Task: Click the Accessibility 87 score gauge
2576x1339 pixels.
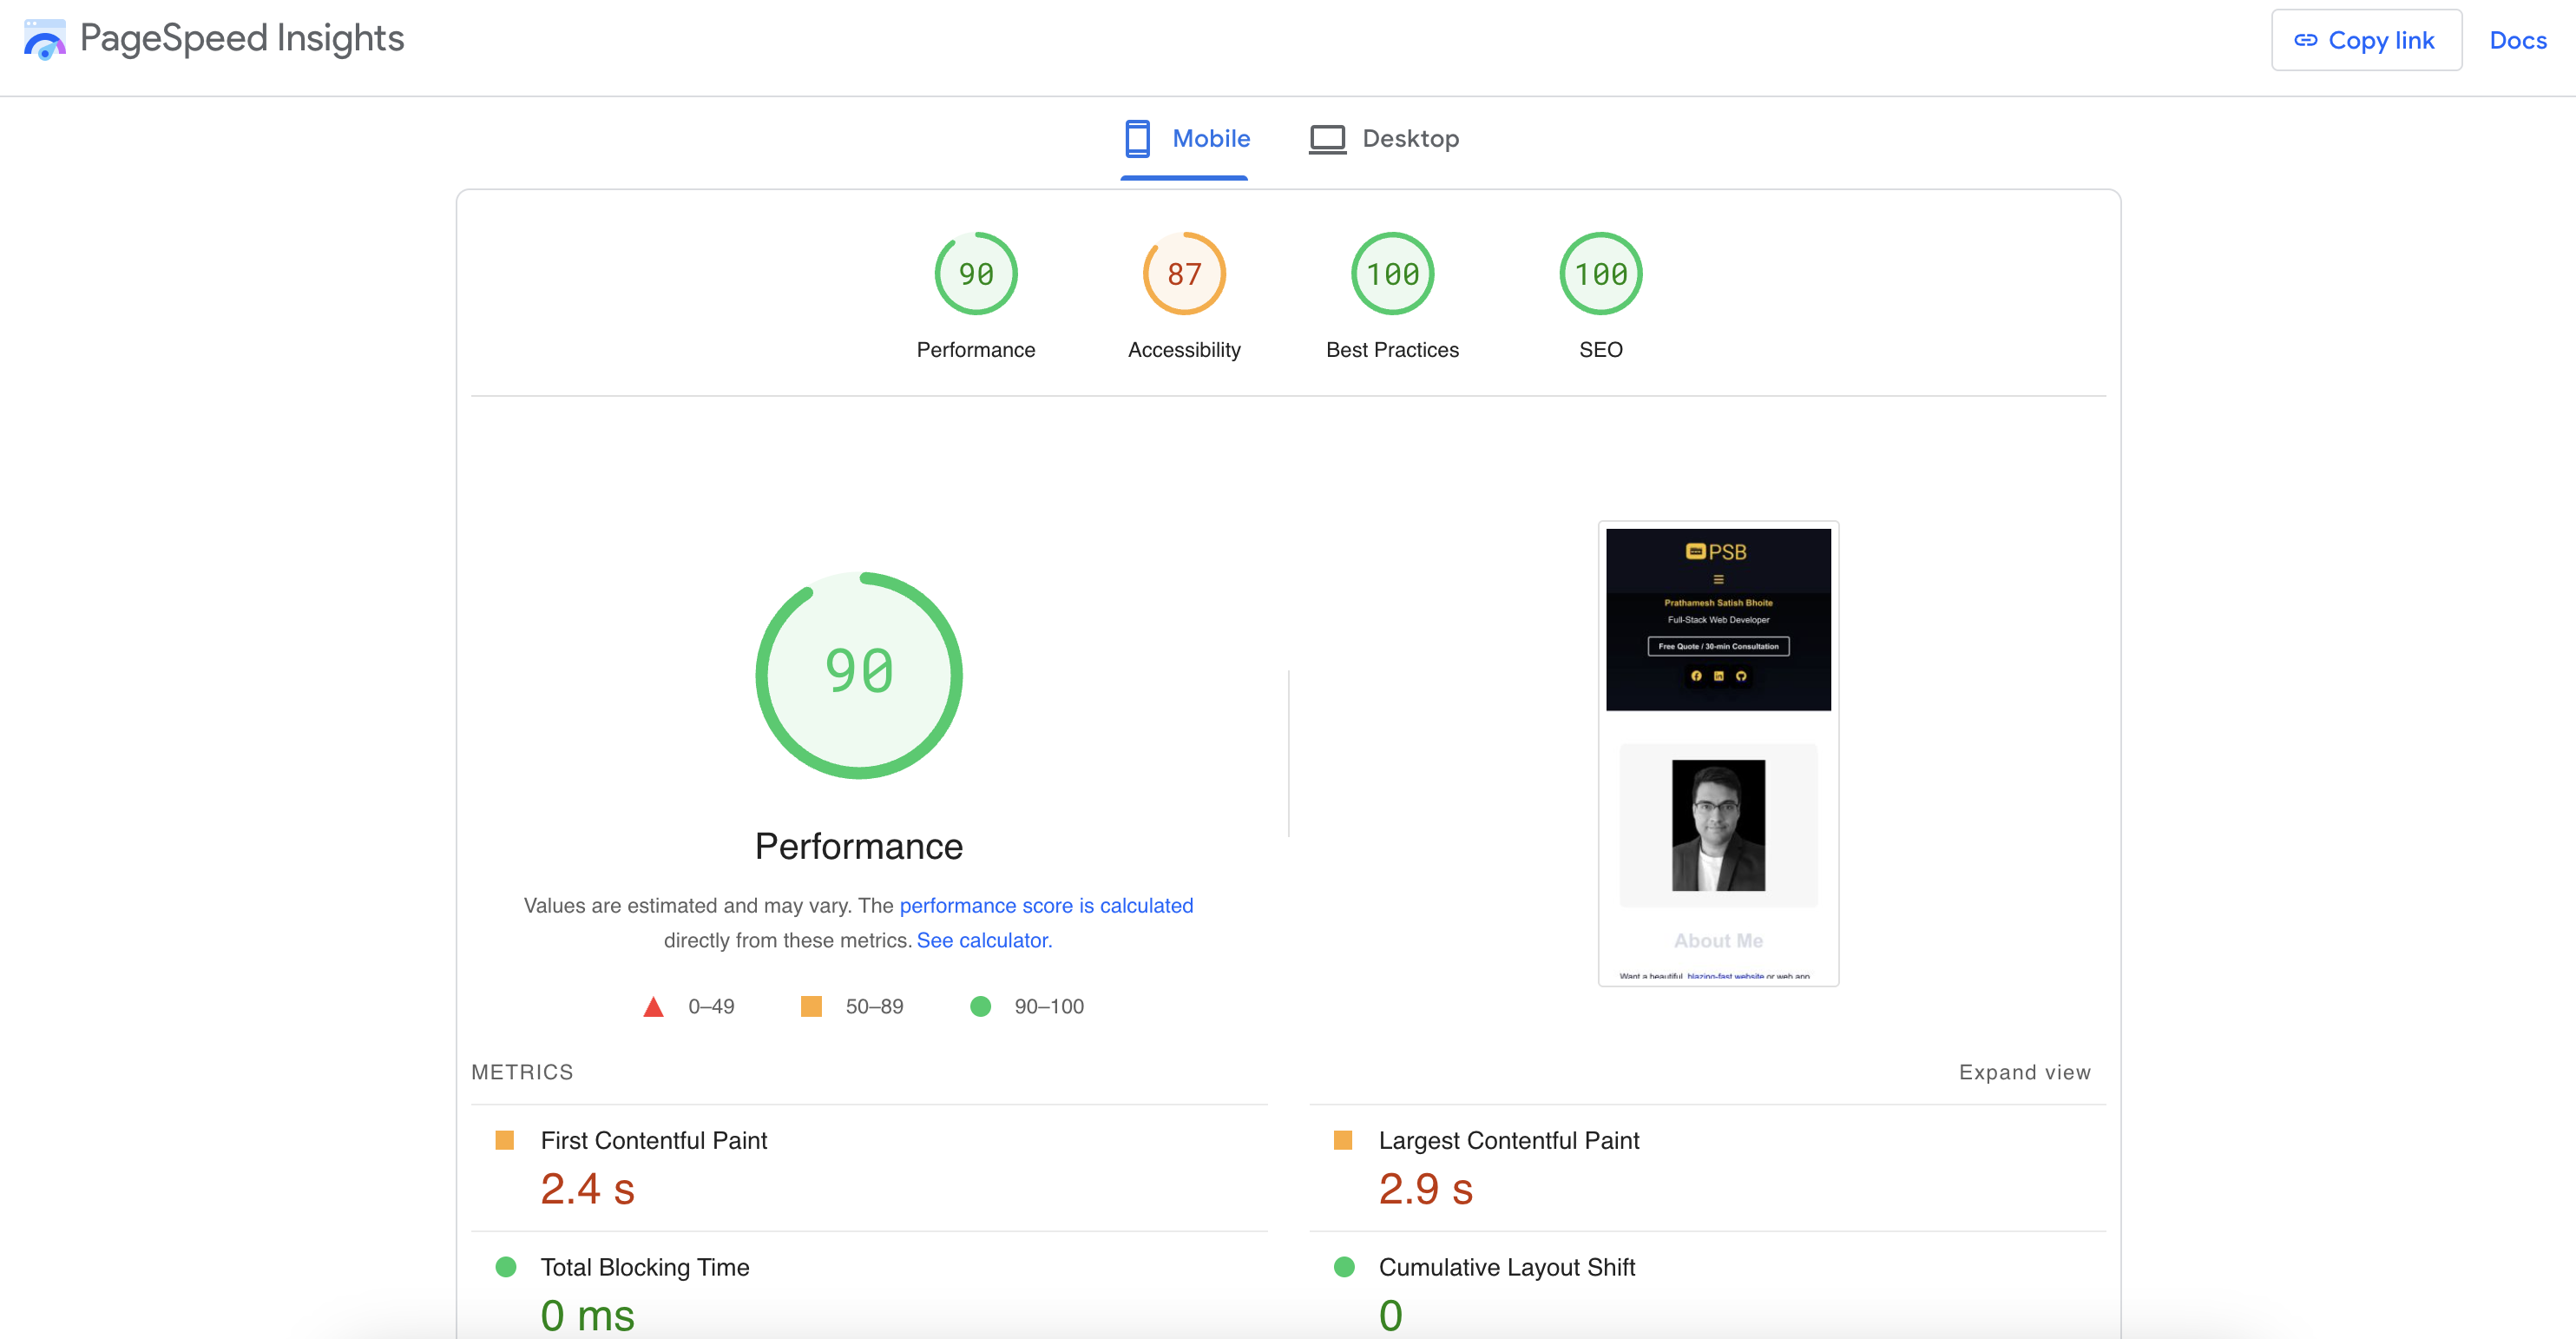Action: pos(1184,274)
